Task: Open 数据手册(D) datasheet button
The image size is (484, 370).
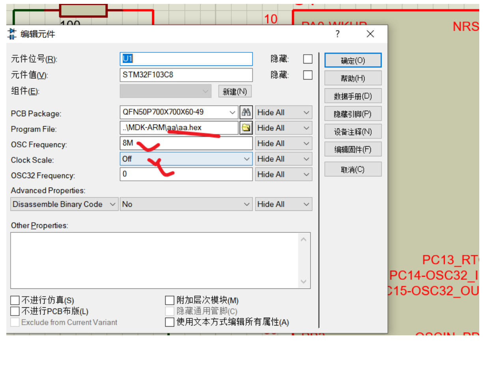Action: pos(353,96)
